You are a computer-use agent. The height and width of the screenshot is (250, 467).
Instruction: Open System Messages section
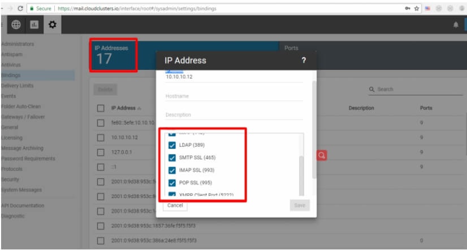21,190
